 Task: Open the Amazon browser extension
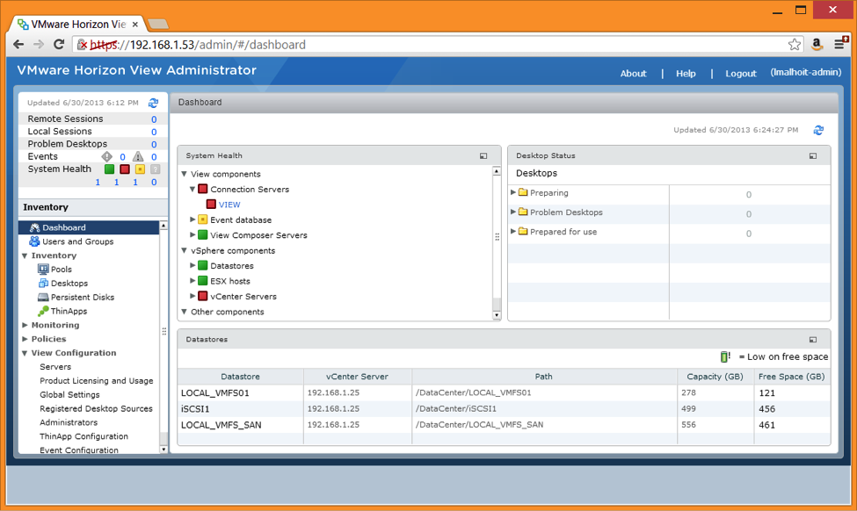tap(817, 45)
